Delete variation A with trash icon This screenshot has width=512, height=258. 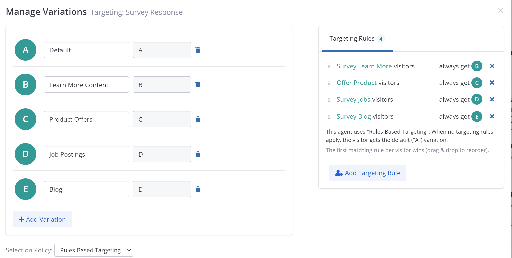[x=198, y=50]
